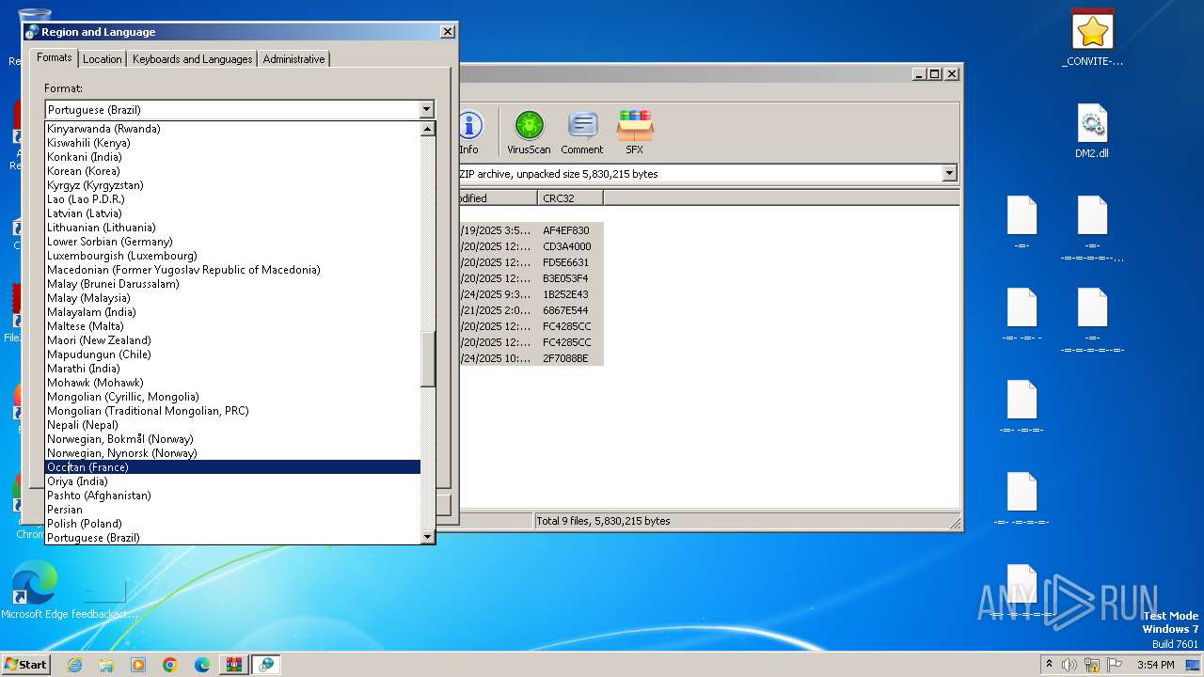Select Mapudungun (Chile) format
The width and height of the screenshot is (1204, 677).
click(232, 354)
